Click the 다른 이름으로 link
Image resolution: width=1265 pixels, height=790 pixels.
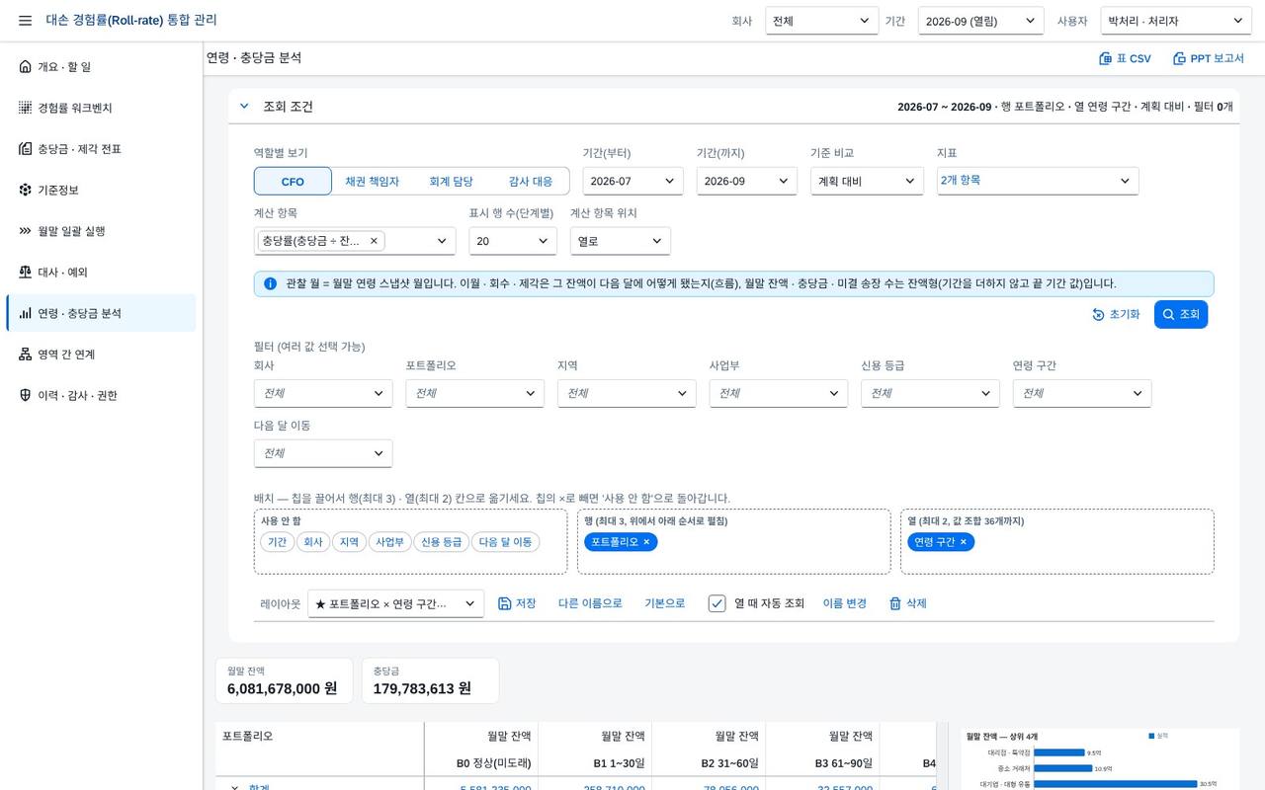pos(590,603)
